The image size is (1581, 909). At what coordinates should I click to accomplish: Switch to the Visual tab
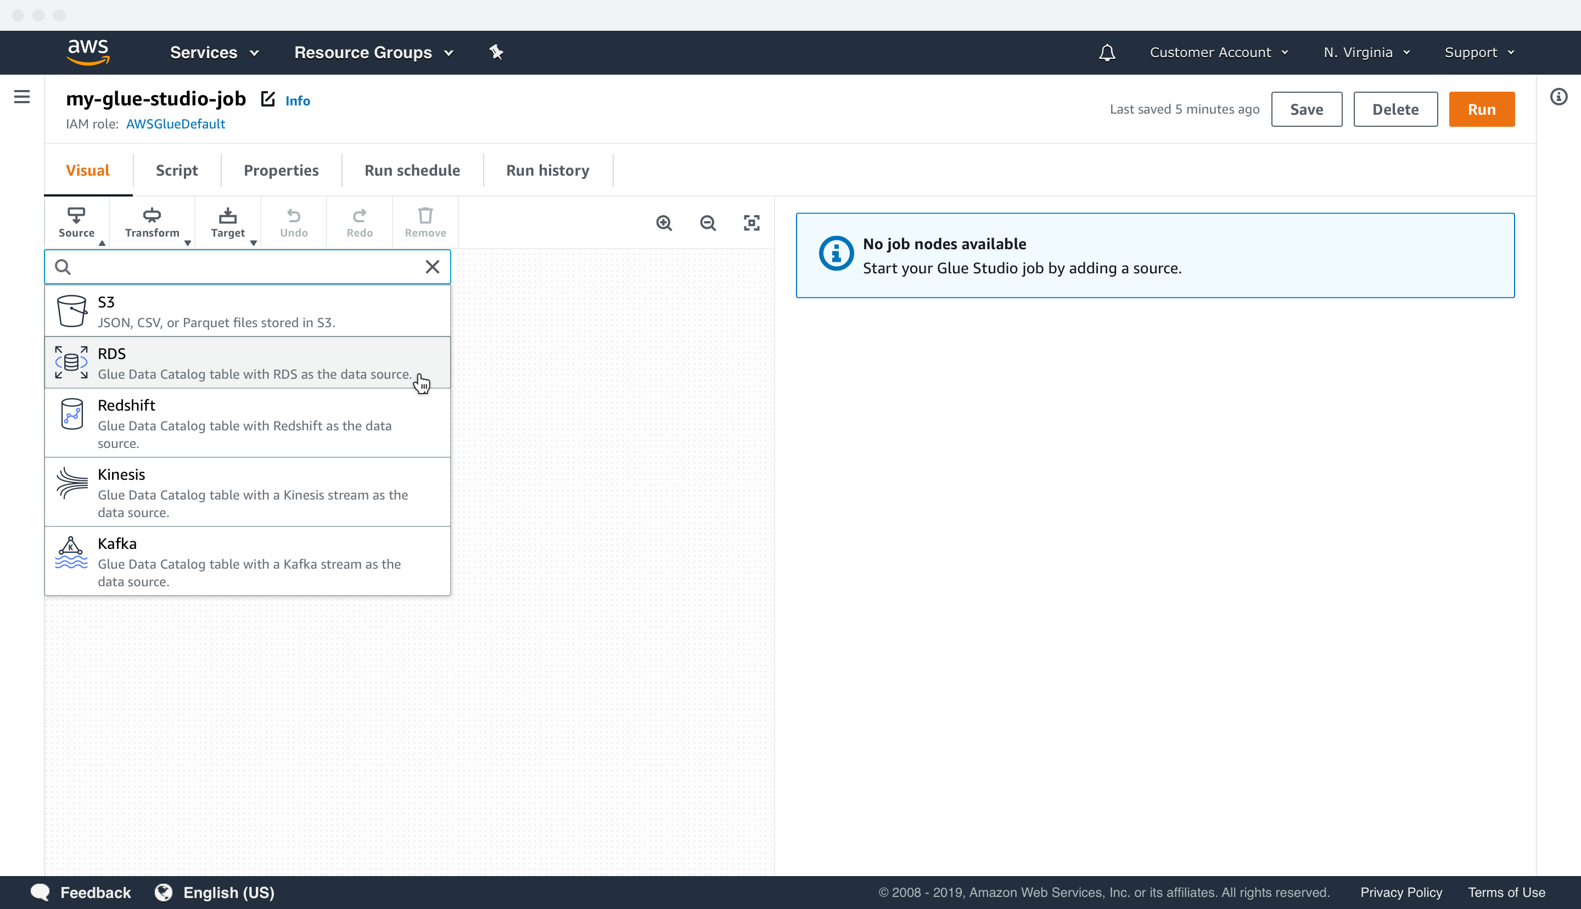pos(88,170)
